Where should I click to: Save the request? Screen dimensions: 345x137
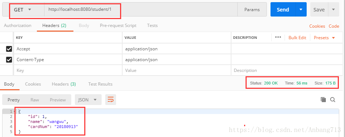319,10
